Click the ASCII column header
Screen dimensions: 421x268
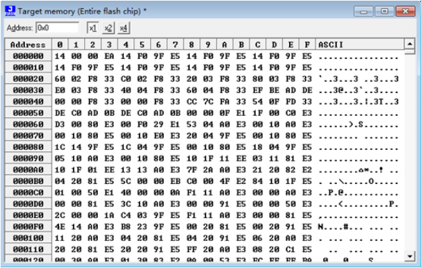pyautogui.click(x=359, y=44)
